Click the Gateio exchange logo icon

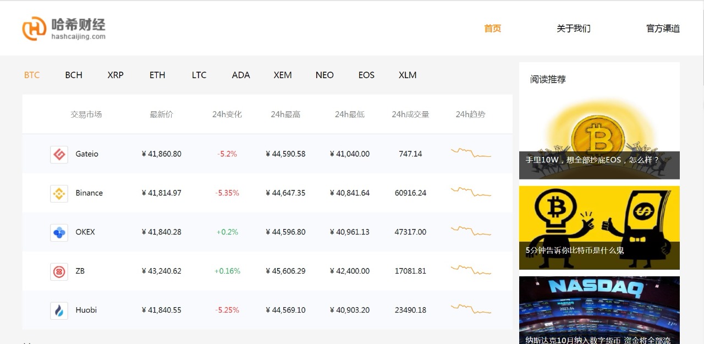click(59, 154)
